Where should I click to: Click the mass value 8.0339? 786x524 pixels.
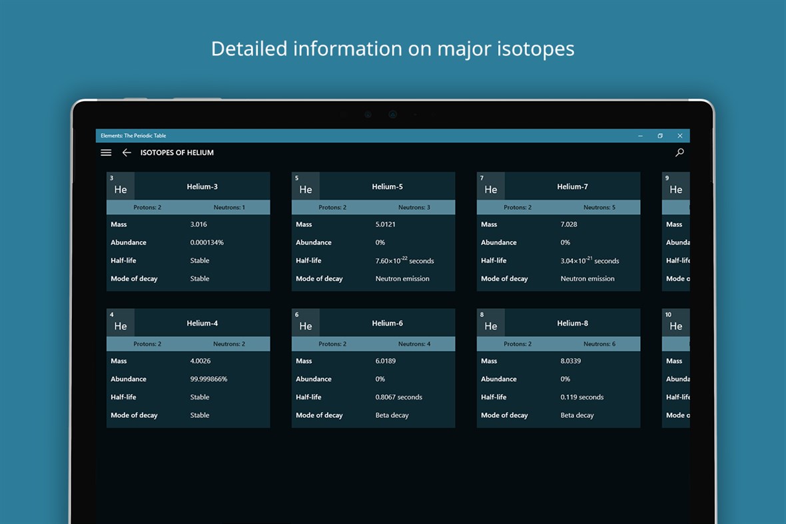pyautogui.click(x=570, y=361)
